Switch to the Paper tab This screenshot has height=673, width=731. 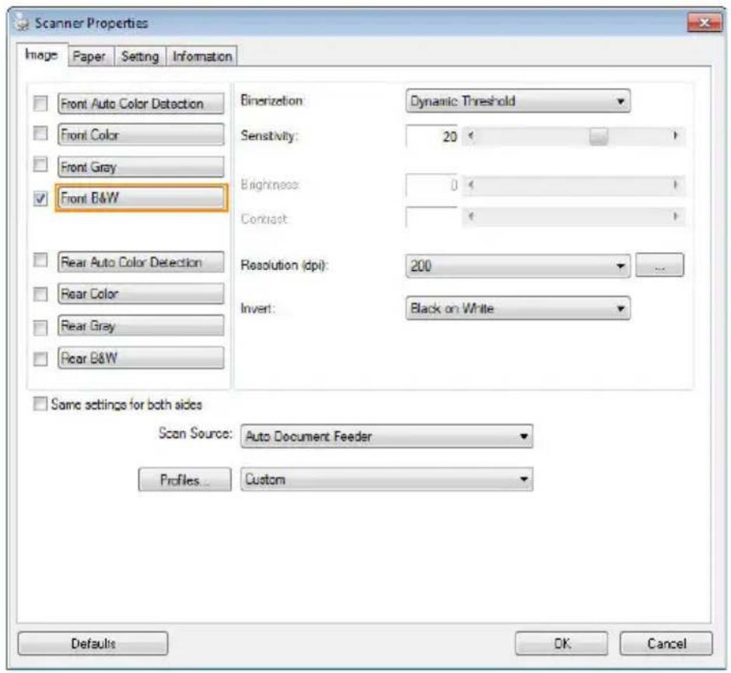click(89, 57)
